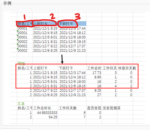Viewport: 150px width, 130px height.
Task: Select the last 00002 cell in source table
Action: click(22, 51)
